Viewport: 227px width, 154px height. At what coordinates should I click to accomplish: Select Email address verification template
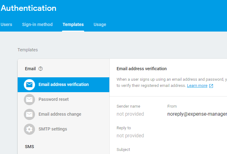(x=63, y=85)
